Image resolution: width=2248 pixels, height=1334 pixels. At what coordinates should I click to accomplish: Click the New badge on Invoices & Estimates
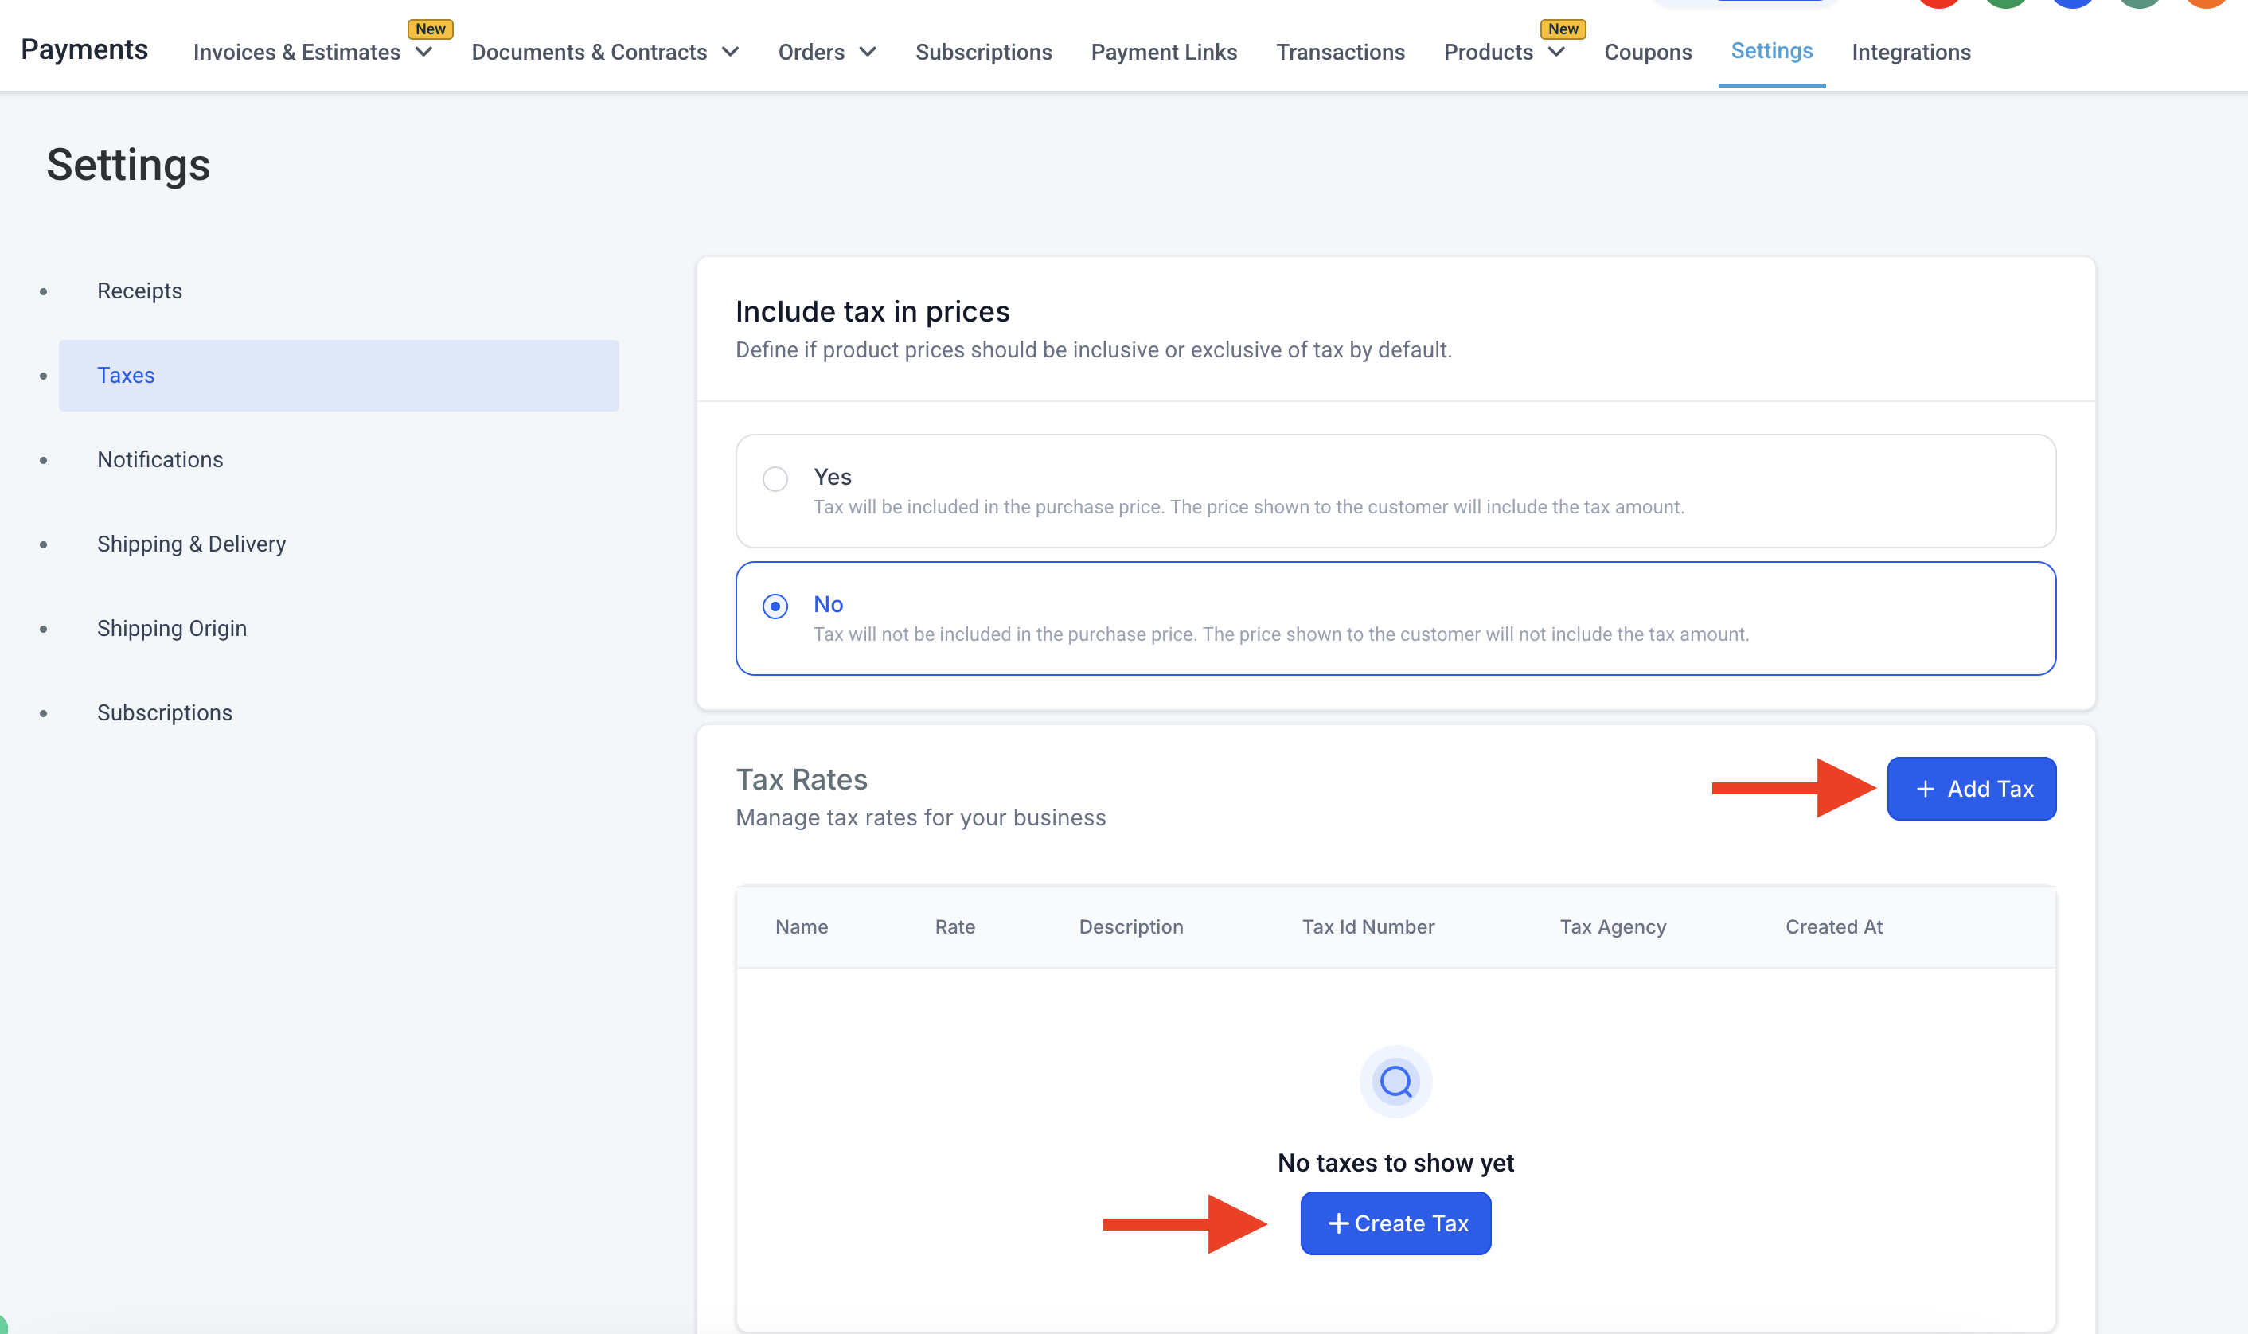coord(430,29)
